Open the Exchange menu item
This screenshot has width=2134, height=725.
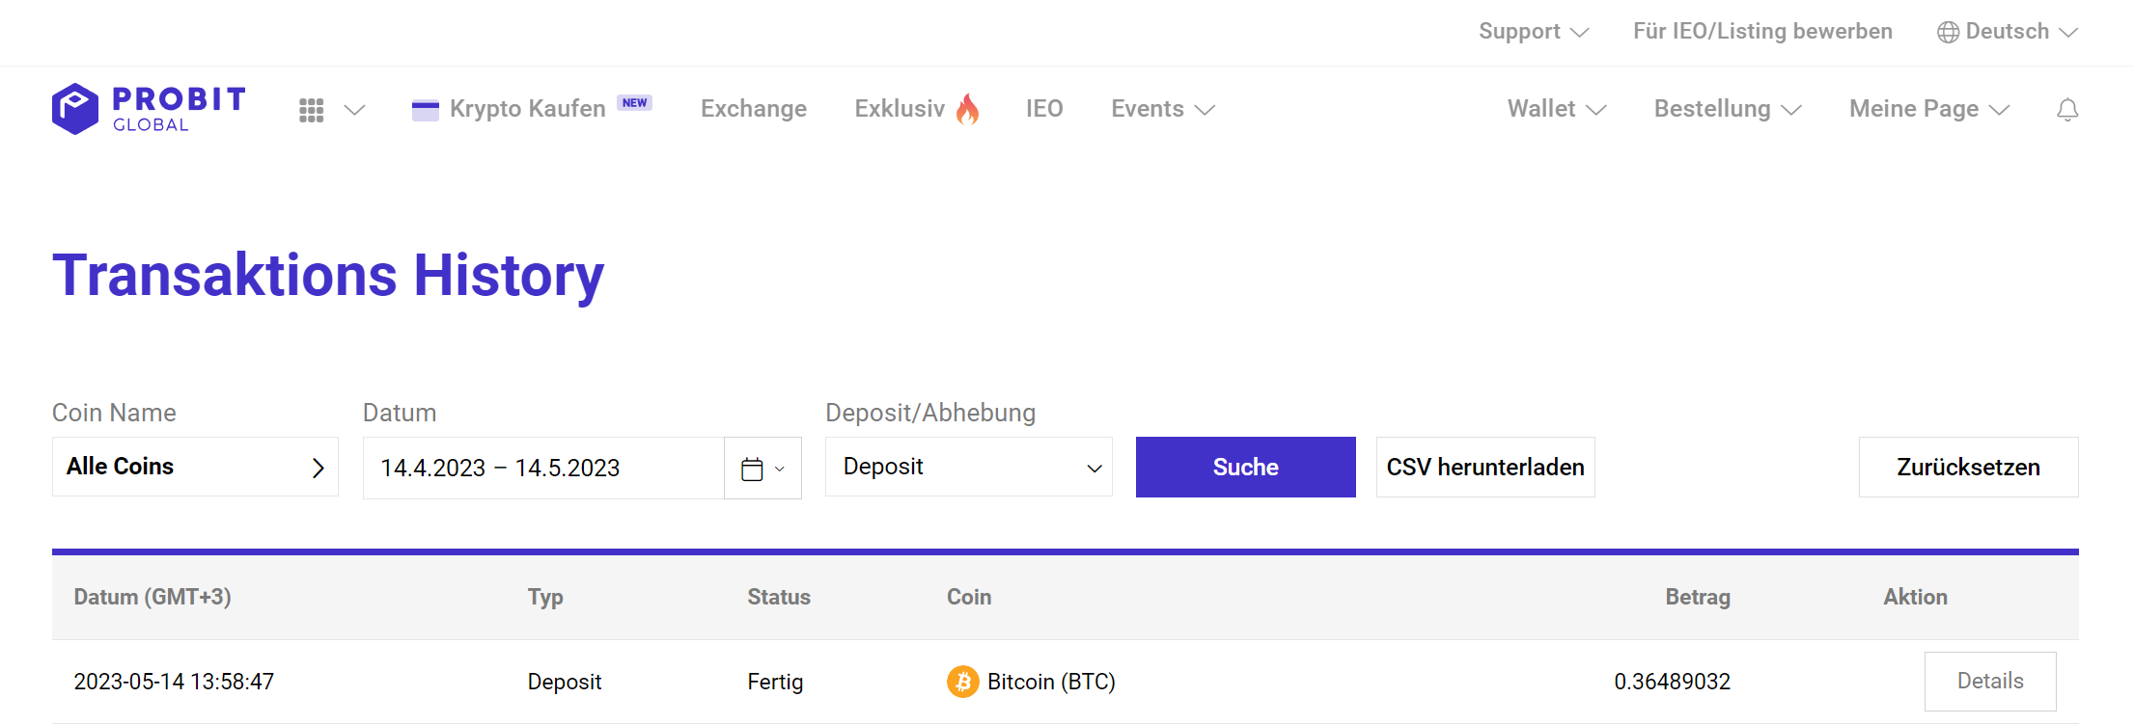point(754,109)
